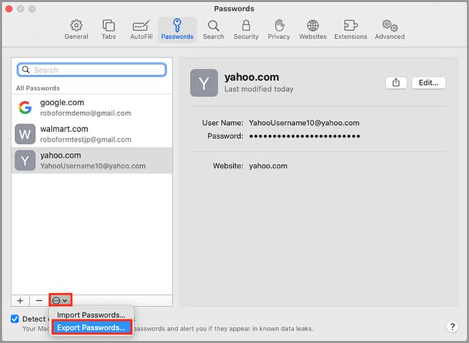Click roboformdemo@gmail.com account text
Screen dimensions: 469x343
(x=86, y=113)
